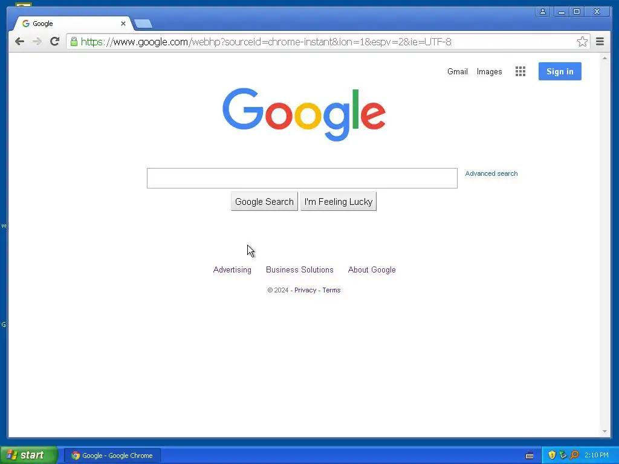
Task: Open Gmail link
Action: [x=457, y=71]
